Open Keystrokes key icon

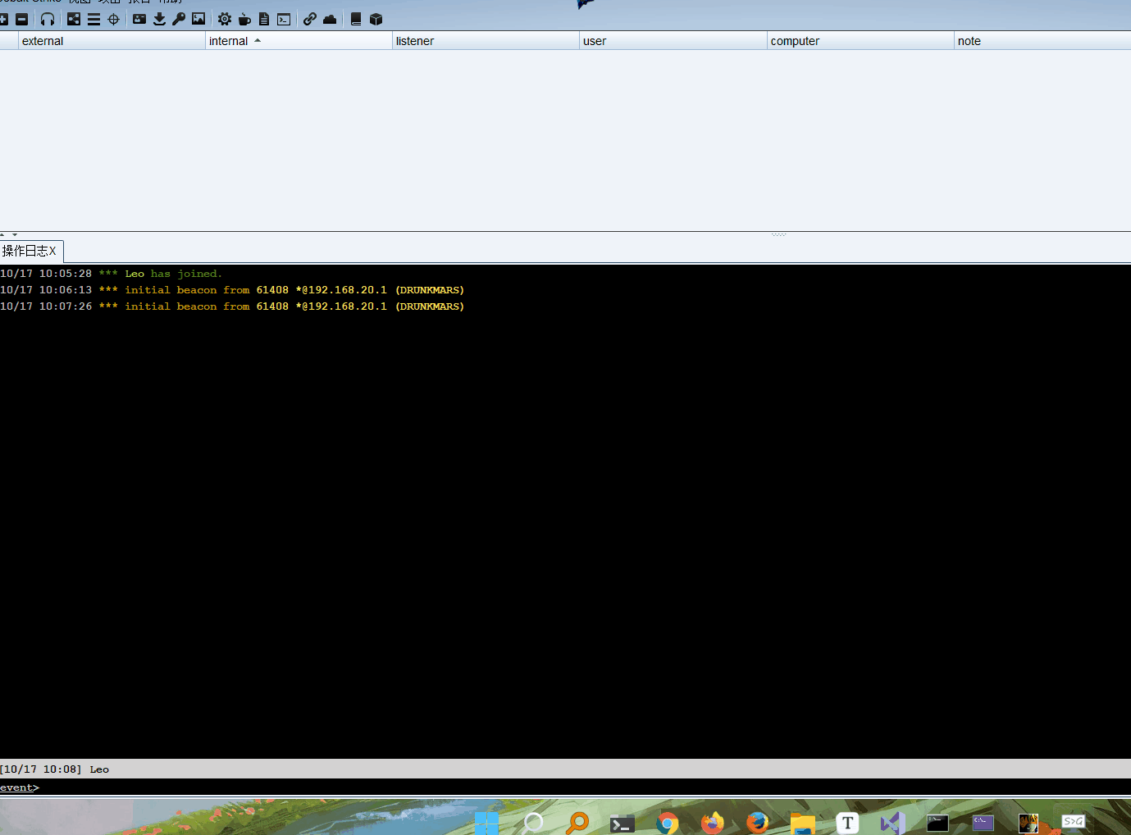point(179,19)
